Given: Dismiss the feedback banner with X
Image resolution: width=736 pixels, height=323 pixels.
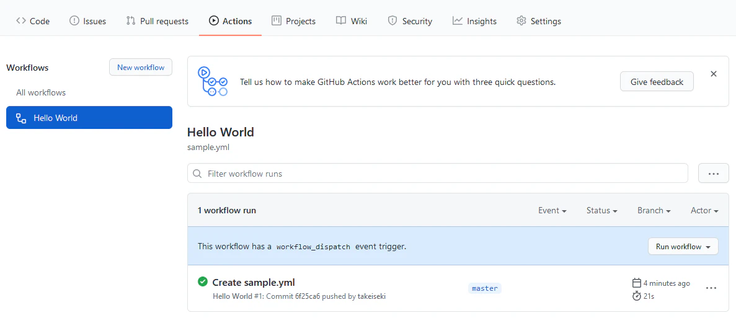Looking at the screenshot, I should [714, 74].
